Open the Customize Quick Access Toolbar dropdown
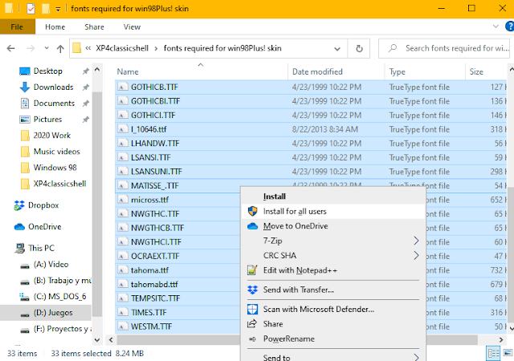 click(x=58, y=9)
